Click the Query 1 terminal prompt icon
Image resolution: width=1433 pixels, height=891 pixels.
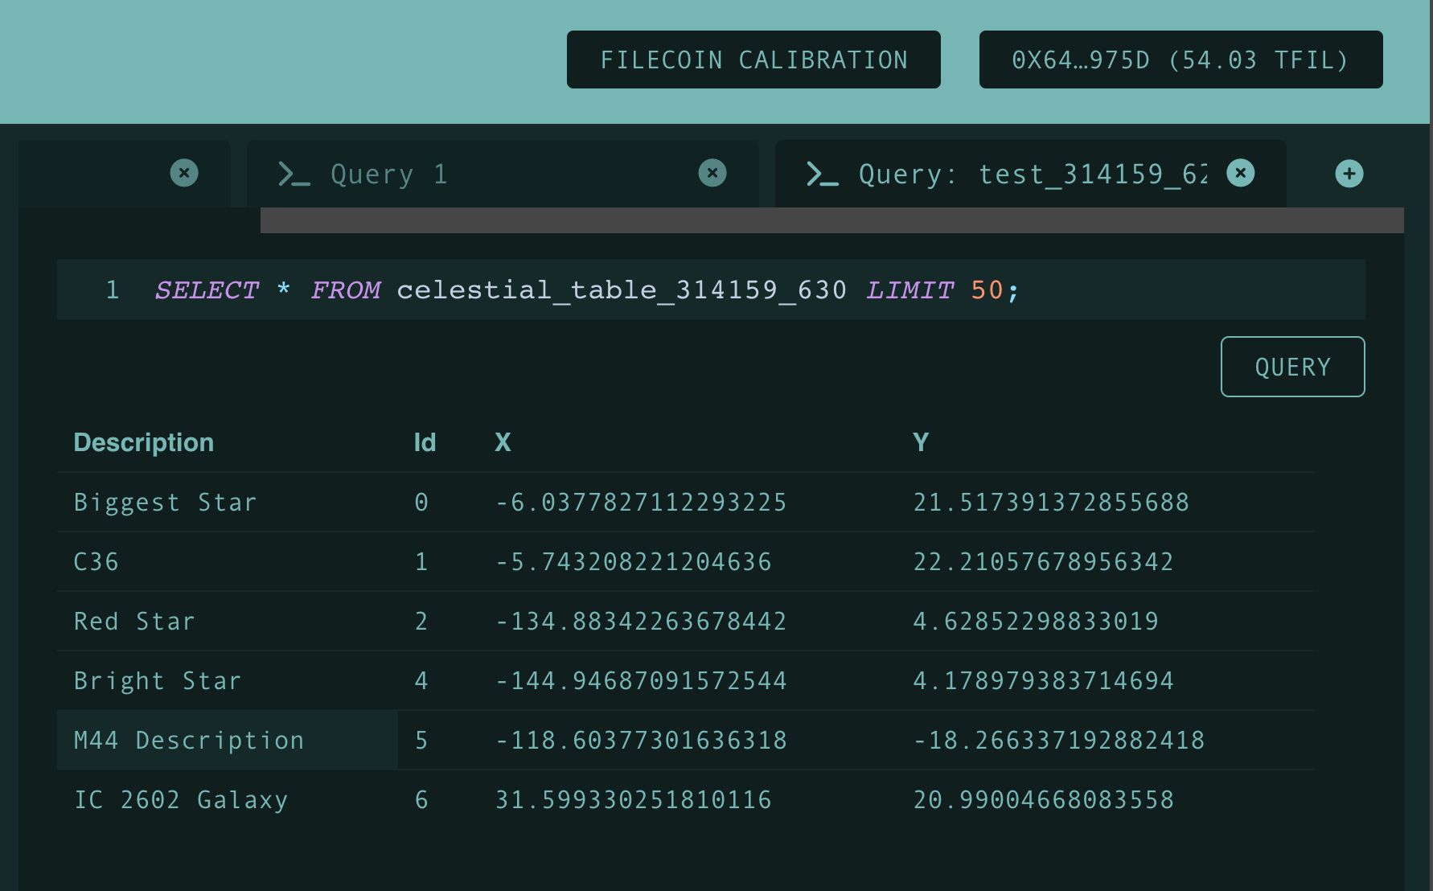[294, 174]
